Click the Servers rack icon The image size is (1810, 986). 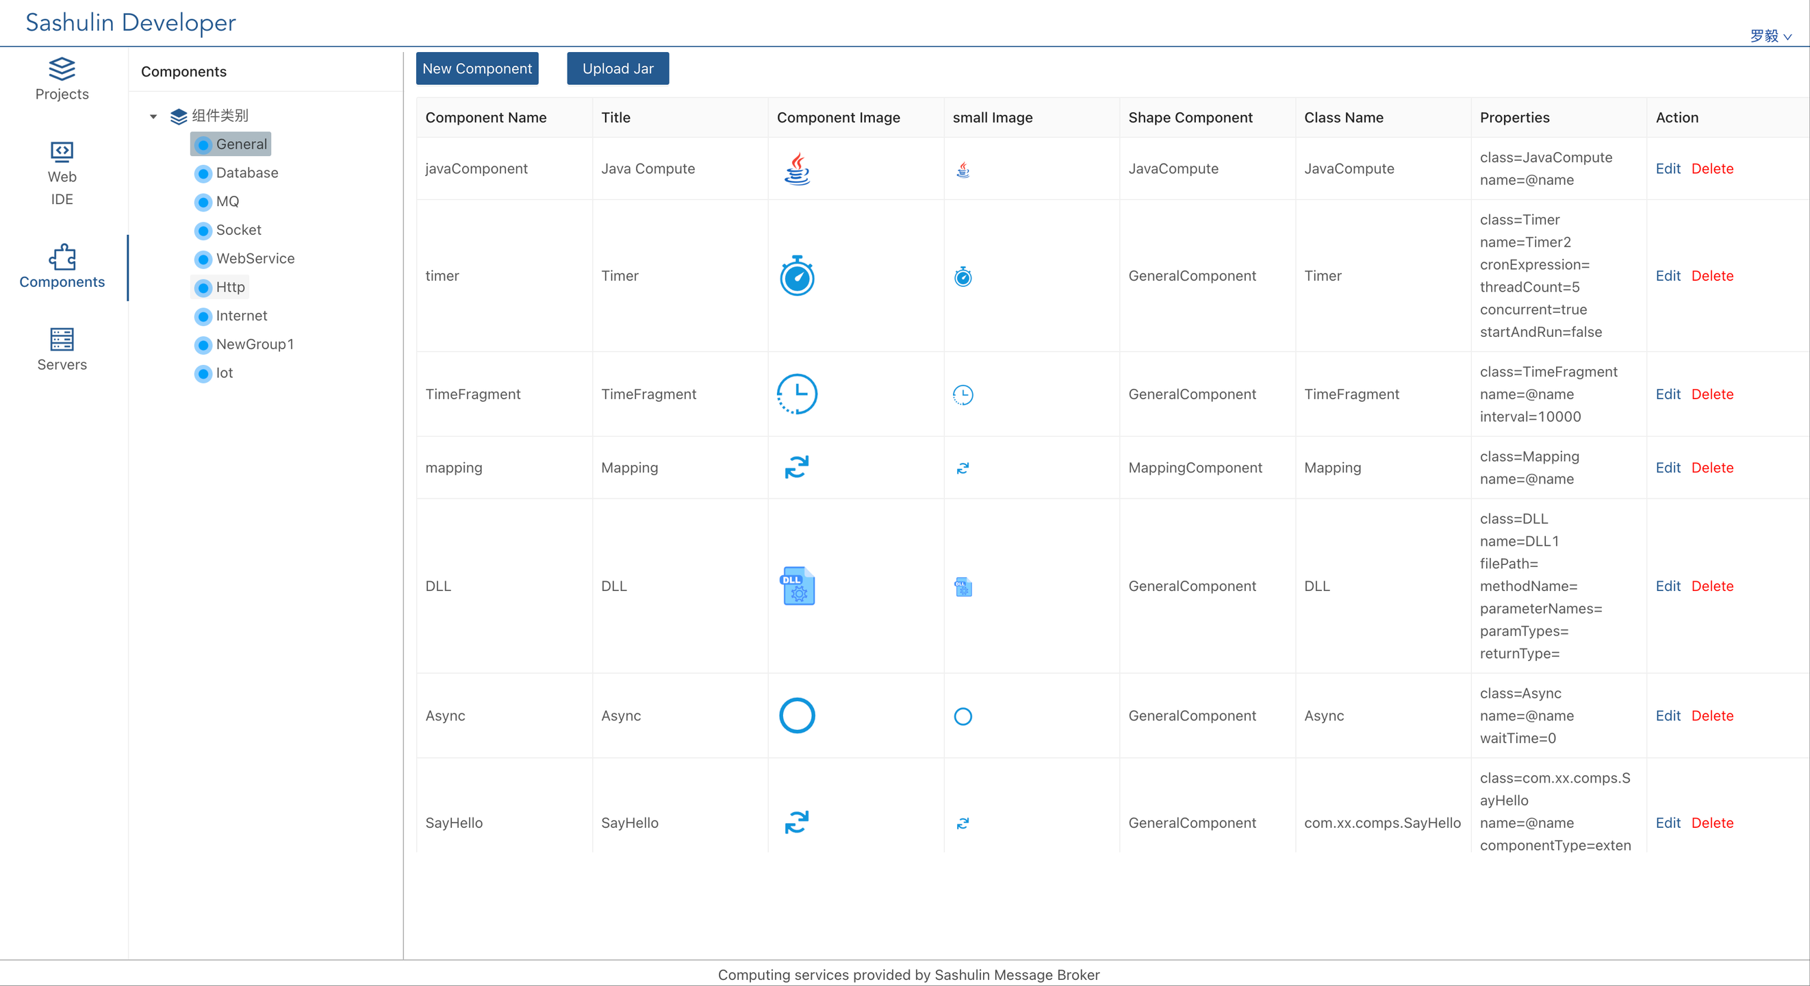click(x=62, y=340)
